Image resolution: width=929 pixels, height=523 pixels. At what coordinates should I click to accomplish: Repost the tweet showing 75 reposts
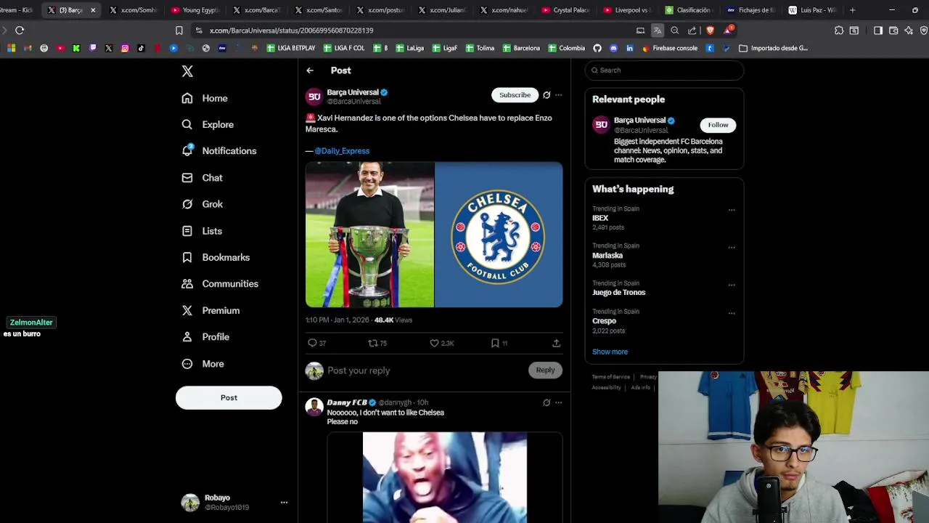coord(377,343)
